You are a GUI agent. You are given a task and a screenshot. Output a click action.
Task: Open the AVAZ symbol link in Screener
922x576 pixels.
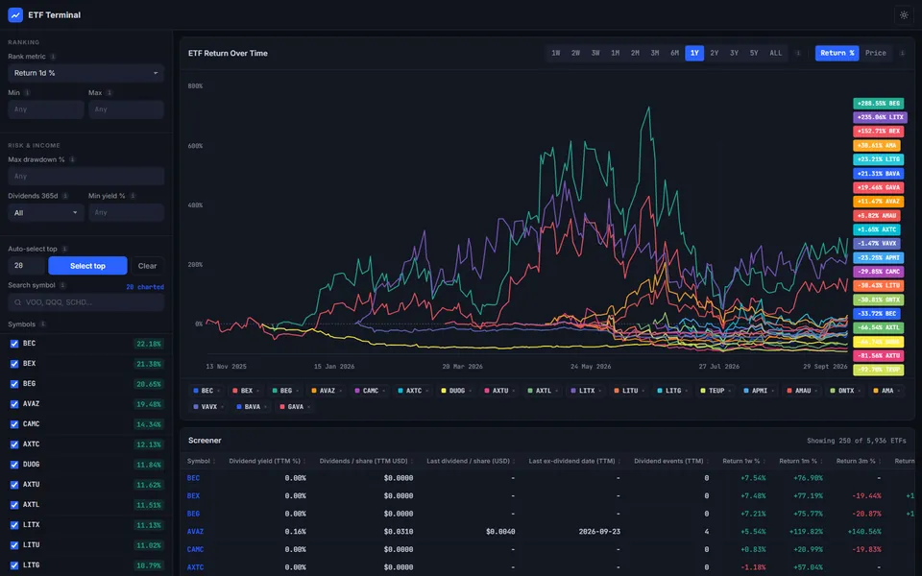(x=195, y=531)
